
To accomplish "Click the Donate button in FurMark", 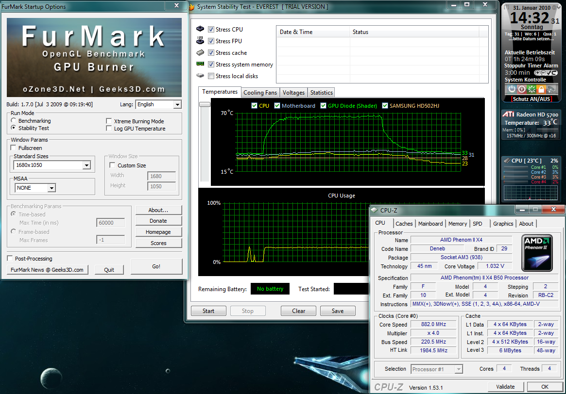I will click(158, 221).
